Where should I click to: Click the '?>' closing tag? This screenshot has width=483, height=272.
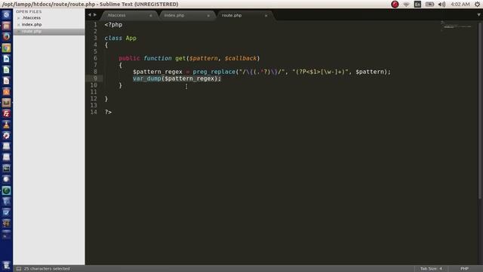tap(108, 112)
